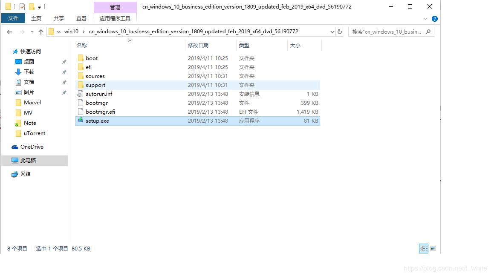Sort by 类型 column header
491x276 pixels.
tap(244, 46)
